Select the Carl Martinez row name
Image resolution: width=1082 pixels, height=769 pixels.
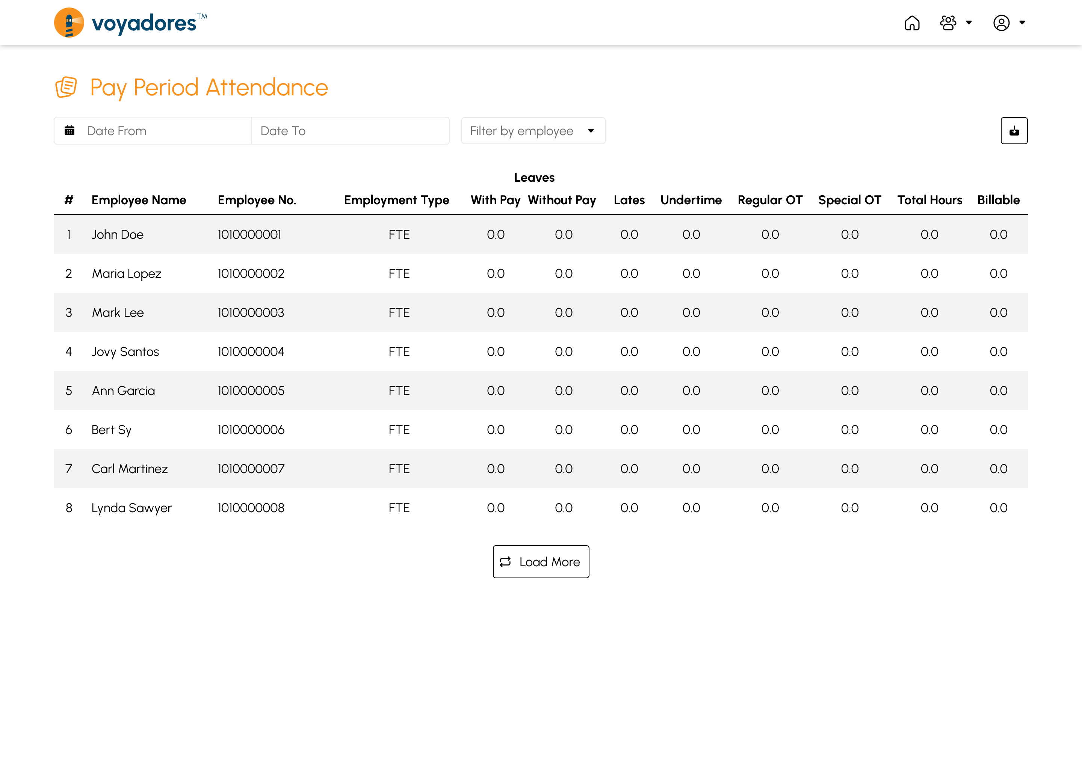[x=129, y=469]
